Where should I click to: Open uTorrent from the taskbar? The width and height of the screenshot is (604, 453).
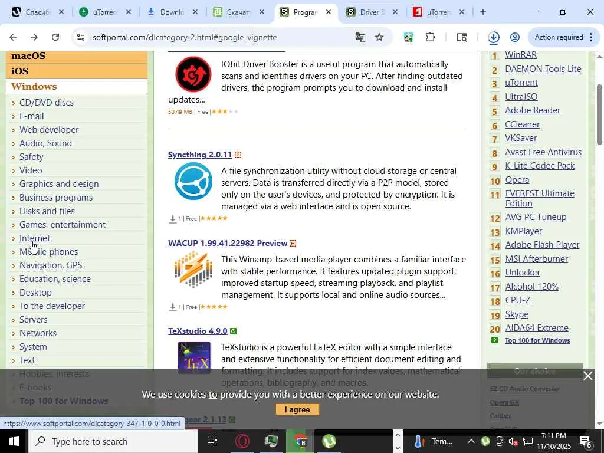(x=329, y=441)
